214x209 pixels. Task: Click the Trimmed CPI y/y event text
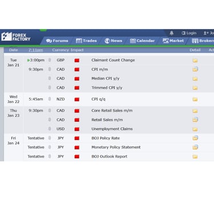107,87
